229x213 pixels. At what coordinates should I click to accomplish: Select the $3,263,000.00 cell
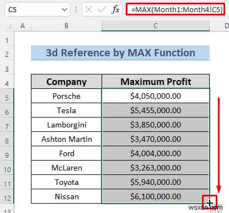(x=156, y=168)
